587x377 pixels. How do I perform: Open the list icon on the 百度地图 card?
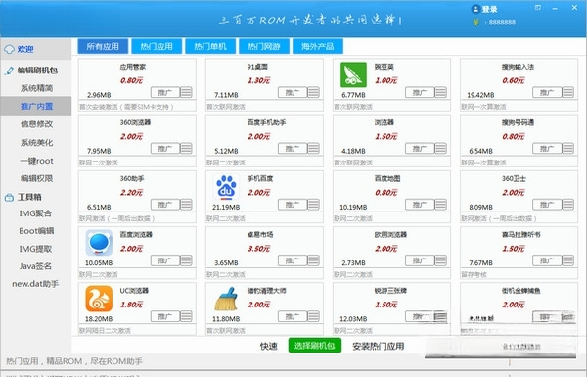[440, 205]
